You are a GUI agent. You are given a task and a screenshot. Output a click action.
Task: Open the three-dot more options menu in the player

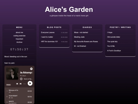[25, 84]
